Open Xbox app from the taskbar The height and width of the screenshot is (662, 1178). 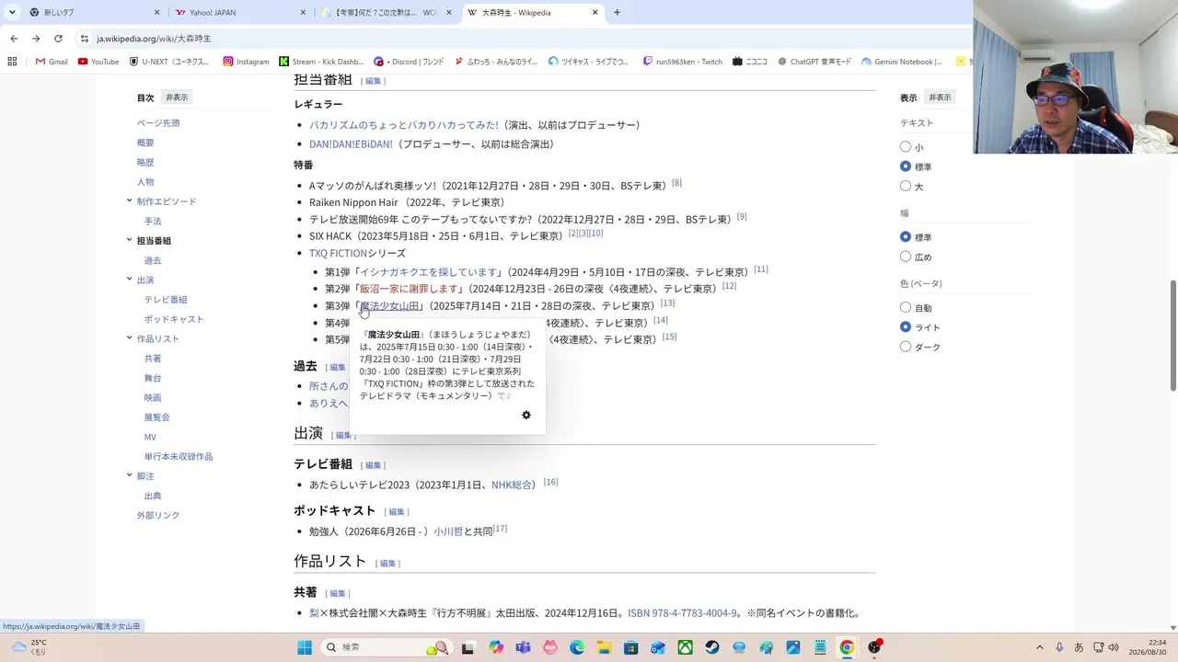point(685,647)
